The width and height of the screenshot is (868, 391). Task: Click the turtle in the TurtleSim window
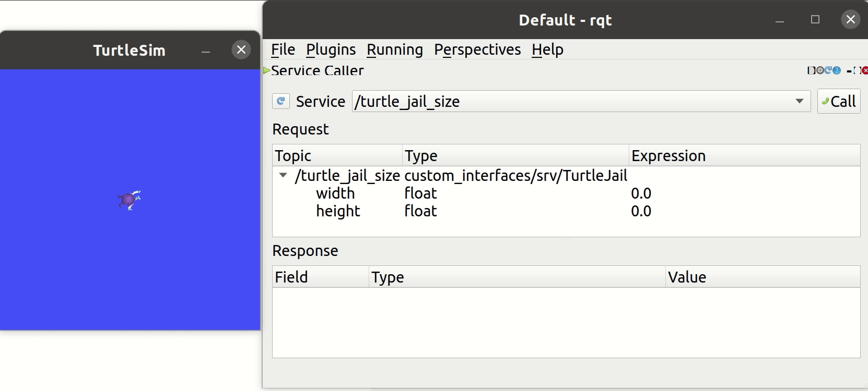pos(129,200)
